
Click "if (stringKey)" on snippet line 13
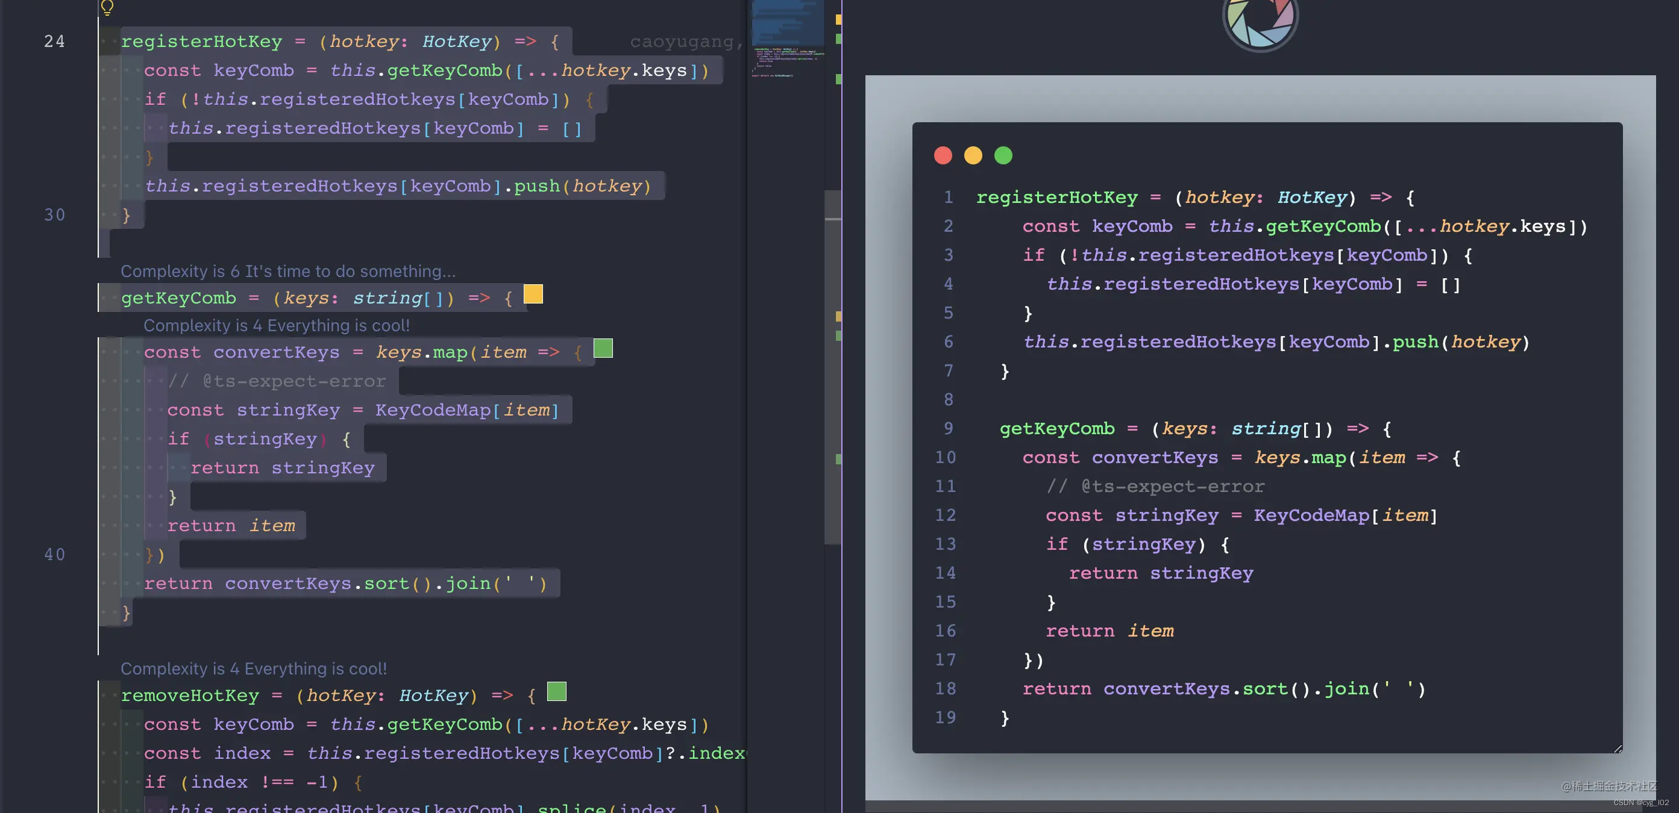click(1126, 544)
